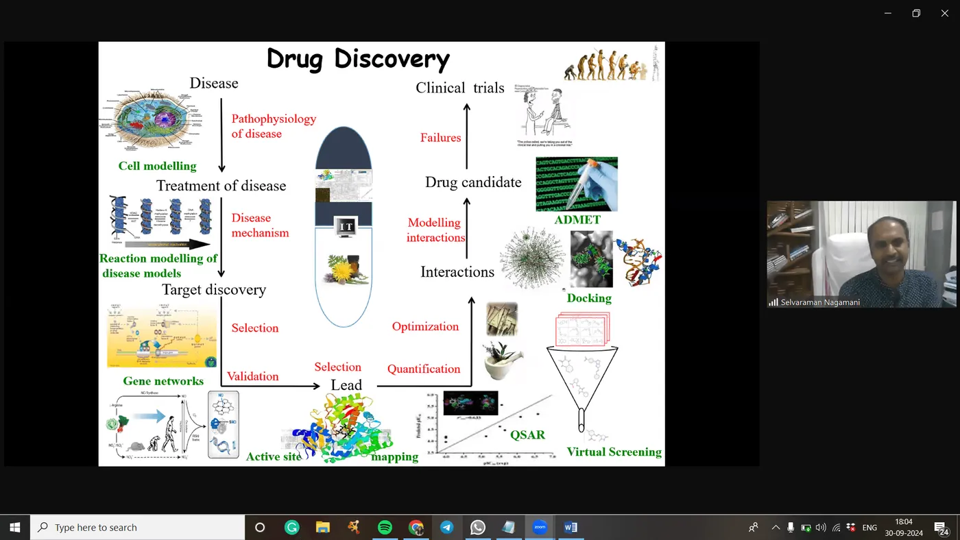Click the 'QSAR' label on slide
960x540 pixels.
[527, 434]
